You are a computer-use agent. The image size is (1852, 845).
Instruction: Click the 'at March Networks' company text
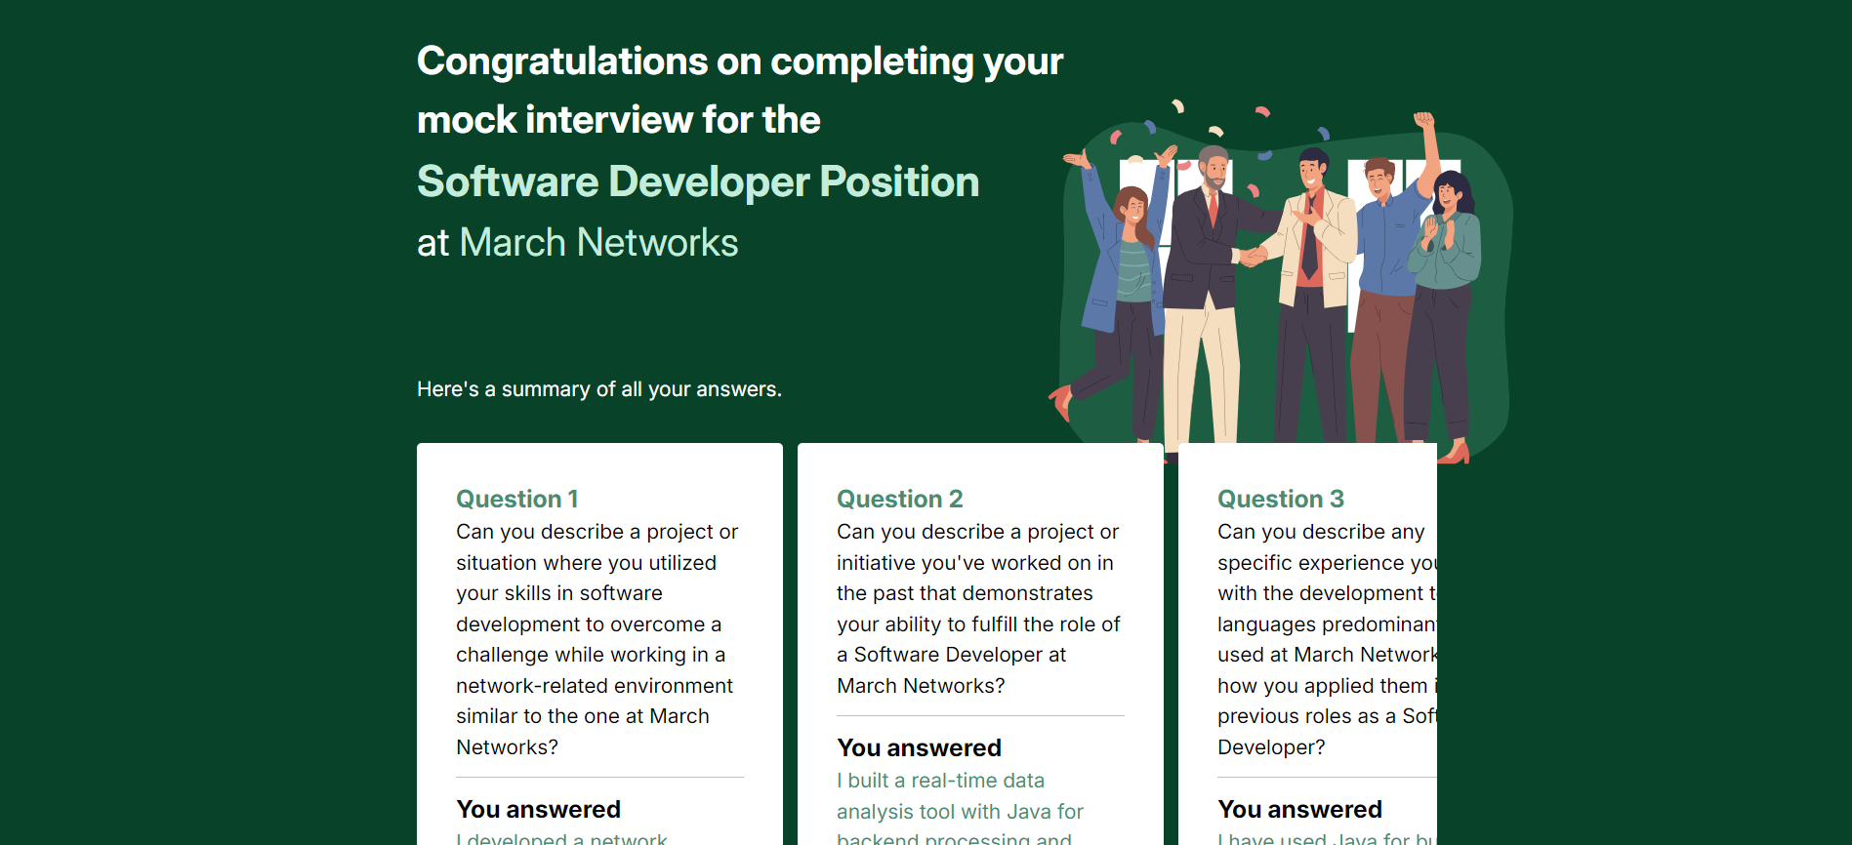[577, 242]
